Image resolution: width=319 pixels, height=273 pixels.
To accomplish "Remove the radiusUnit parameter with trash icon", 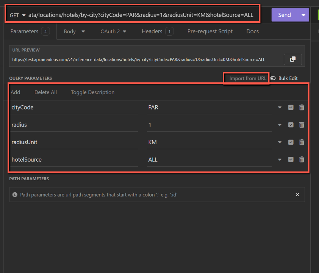I will coord(302,142).
